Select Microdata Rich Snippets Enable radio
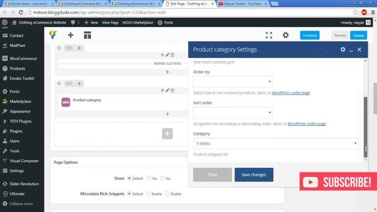 pos(149,194)
